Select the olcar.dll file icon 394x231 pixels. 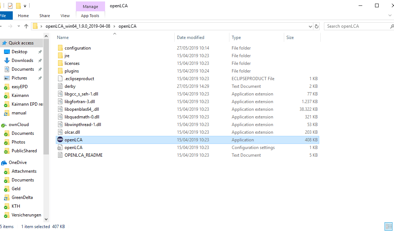[60, 132]
